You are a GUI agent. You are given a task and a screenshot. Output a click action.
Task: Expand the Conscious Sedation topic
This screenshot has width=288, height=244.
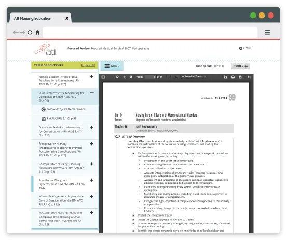click(91, 127)
